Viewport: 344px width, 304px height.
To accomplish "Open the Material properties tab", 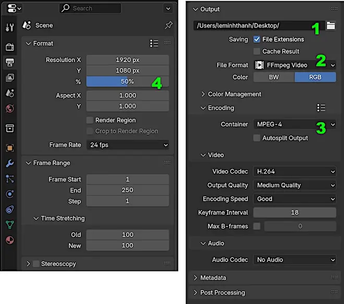I will (x=10, y=240).
